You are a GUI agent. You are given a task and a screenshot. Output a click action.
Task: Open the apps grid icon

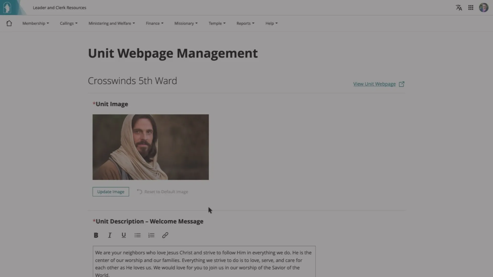coord(471,8)
